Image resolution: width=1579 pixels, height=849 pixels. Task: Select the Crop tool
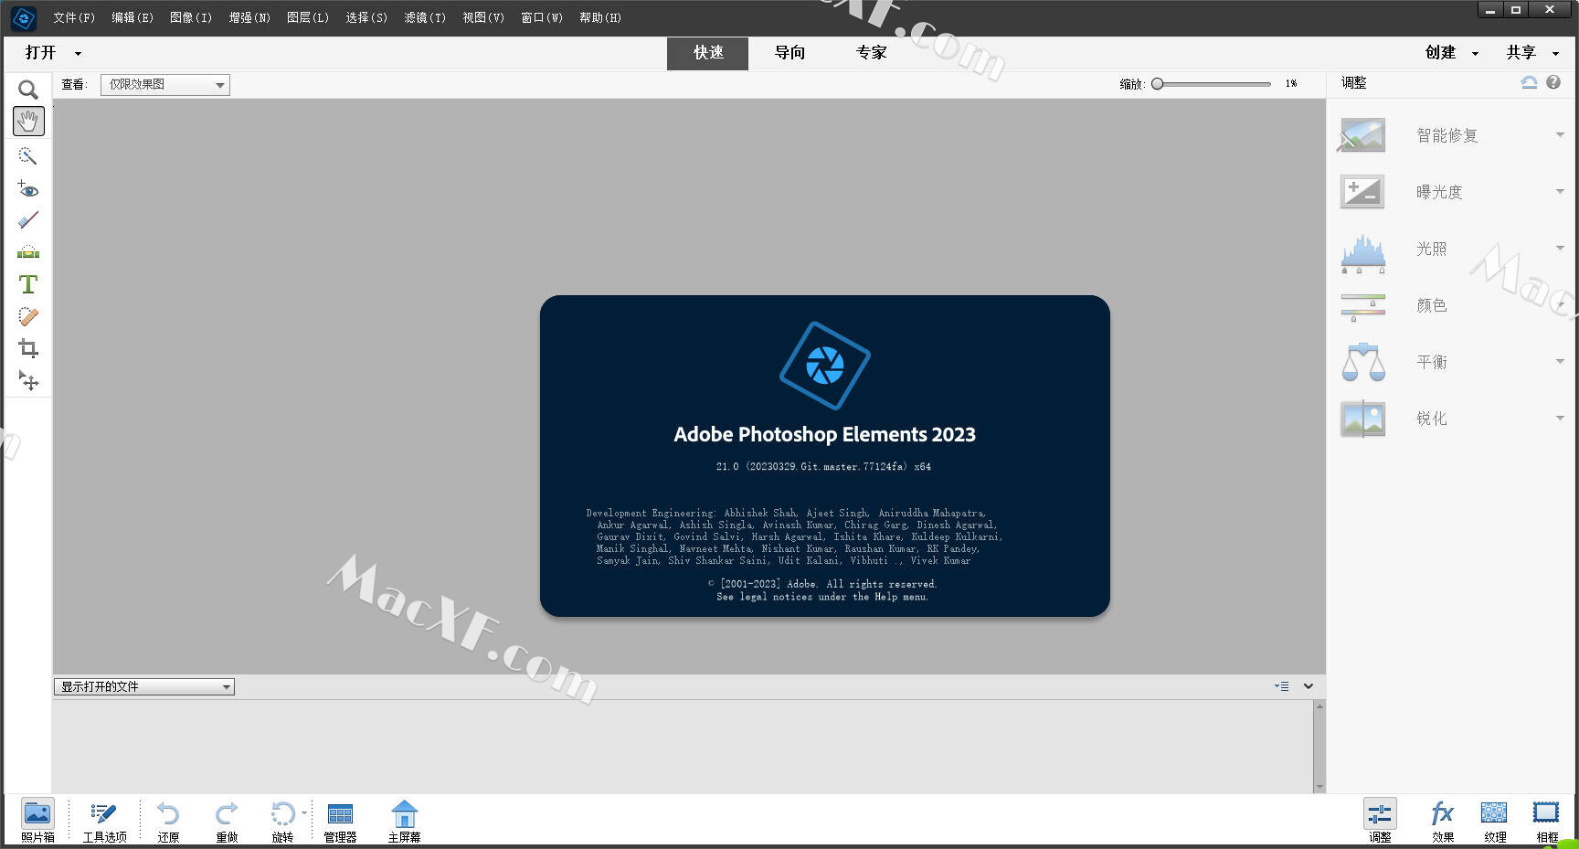coord(28,348)
